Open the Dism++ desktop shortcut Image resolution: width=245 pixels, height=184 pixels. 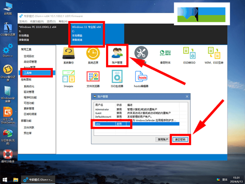click(x=8, y=50)
